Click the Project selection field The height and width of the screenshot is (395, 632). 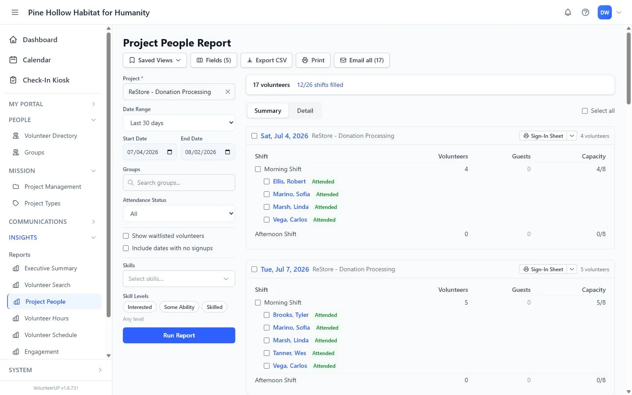(179, 92)
